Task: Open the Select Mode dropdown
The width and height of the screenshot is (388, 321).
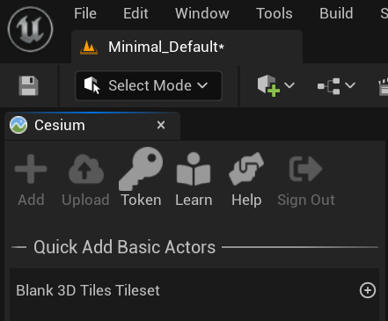Action: (149, 85)
